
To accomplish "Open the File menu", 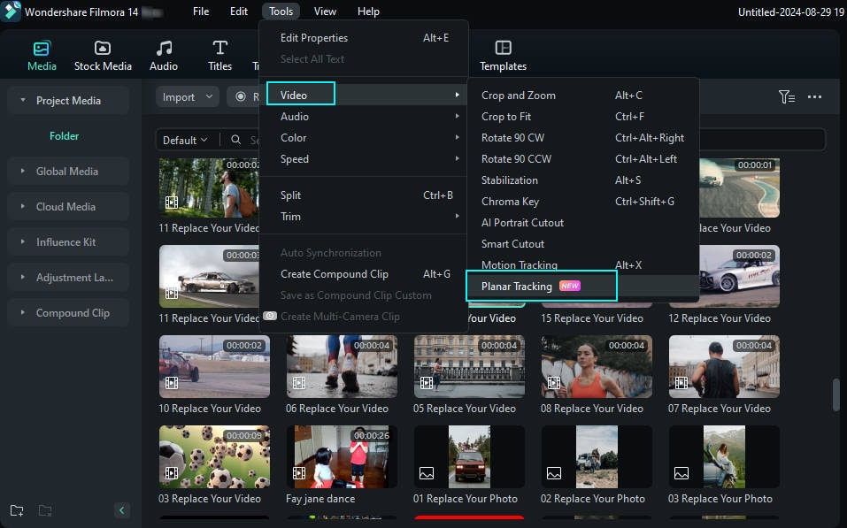I will click(x=201, y=11).
